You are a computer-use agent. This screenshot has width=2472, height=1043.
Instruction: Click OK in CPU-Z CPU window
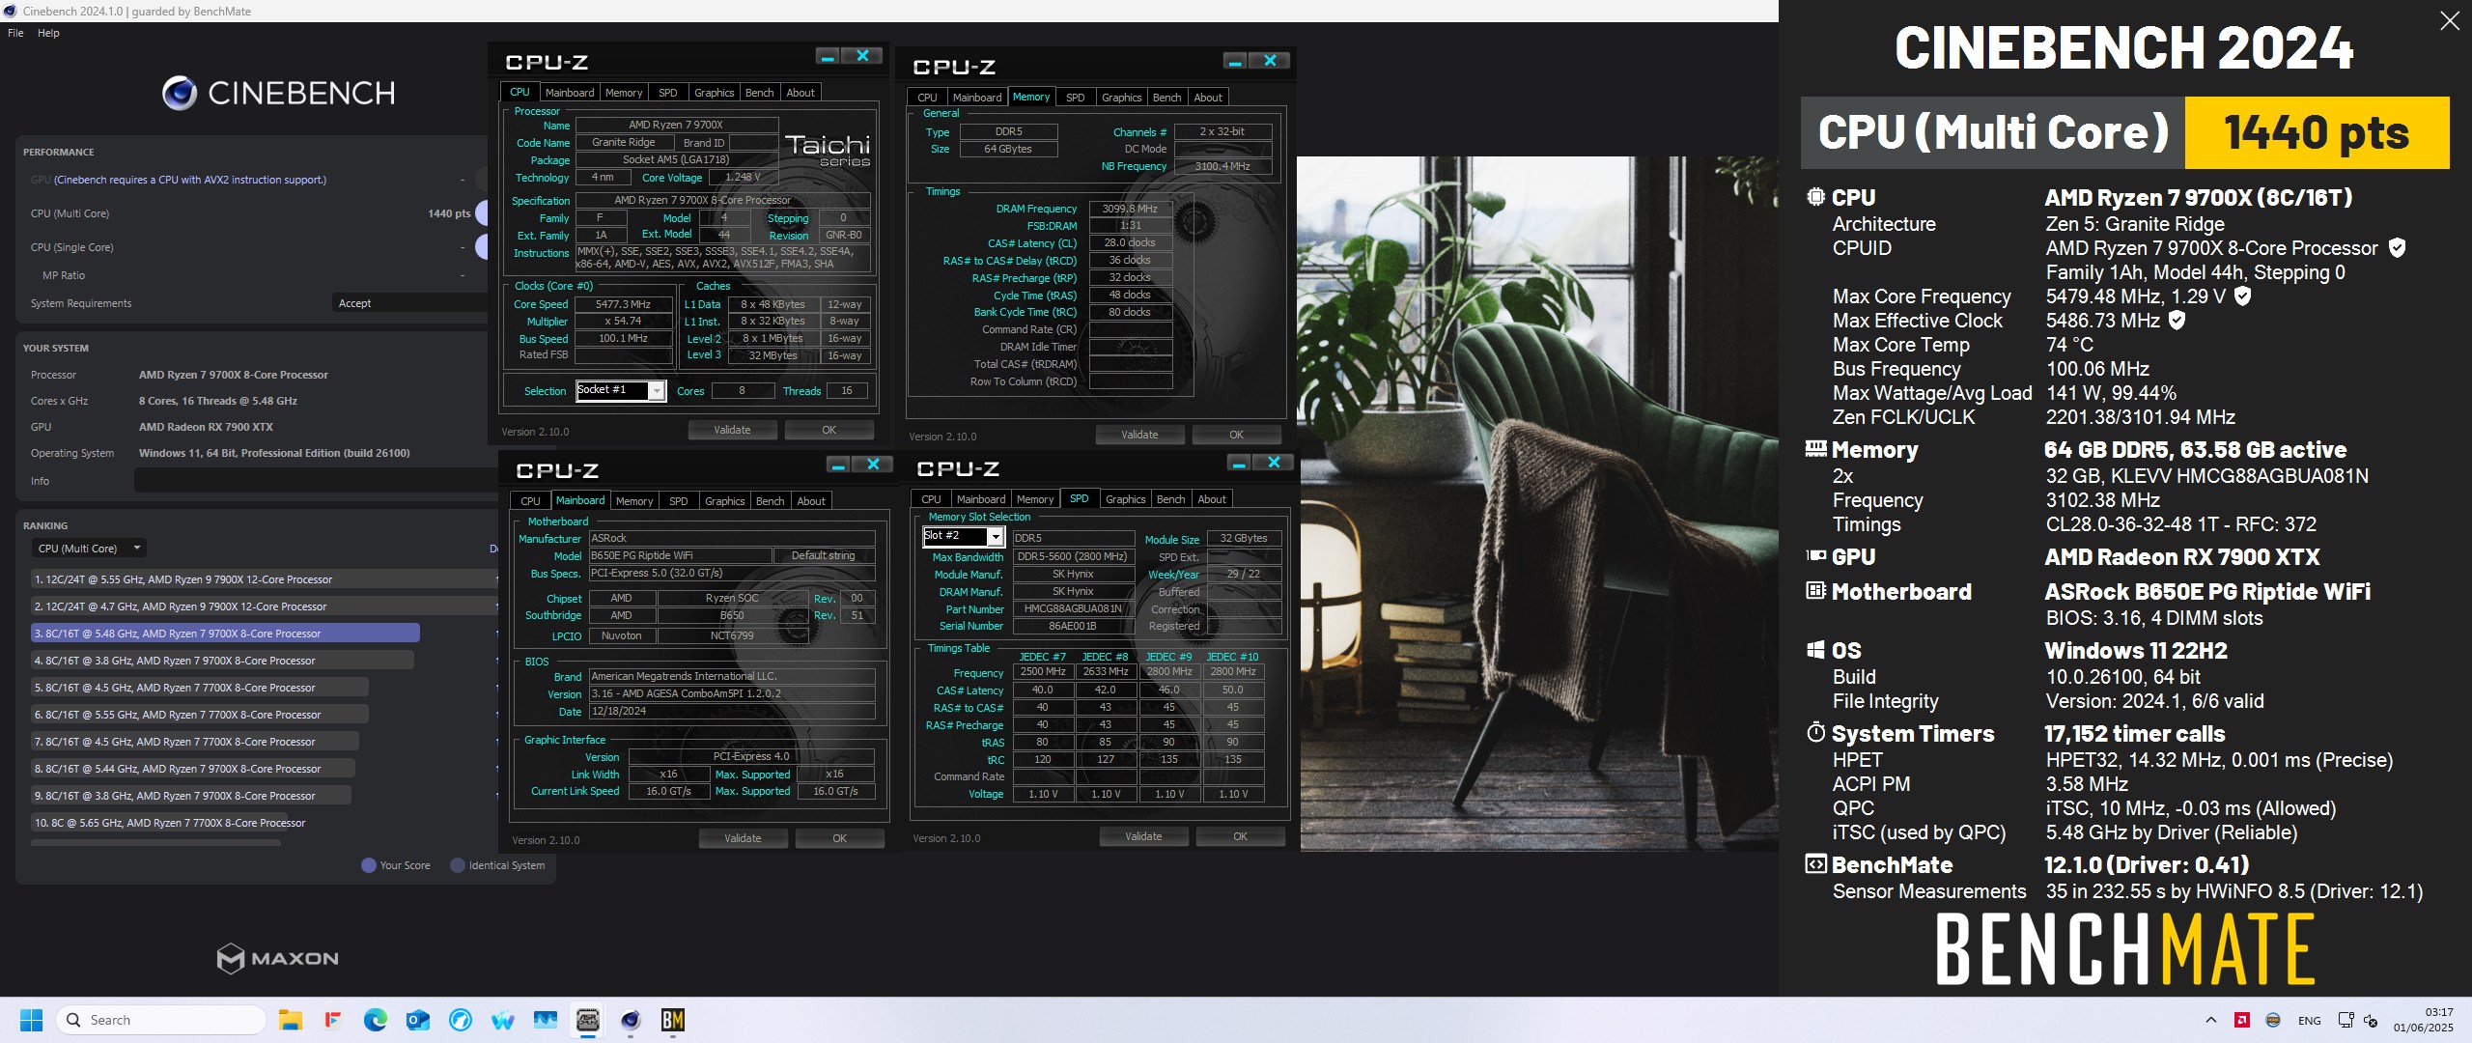(x=829, y=430)
